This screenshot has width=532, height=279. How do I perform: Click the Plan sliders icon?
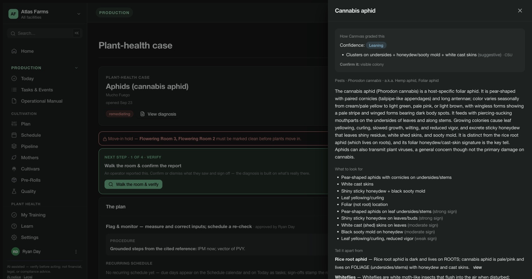14,124
